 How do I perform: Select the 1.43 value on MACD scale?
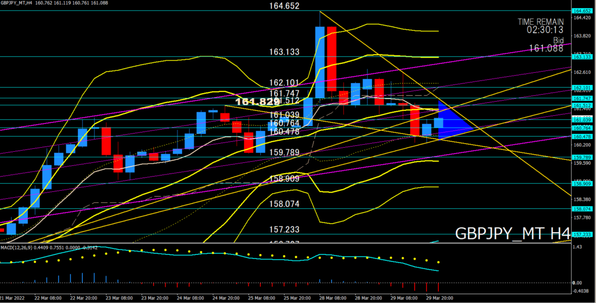[577, 247]
